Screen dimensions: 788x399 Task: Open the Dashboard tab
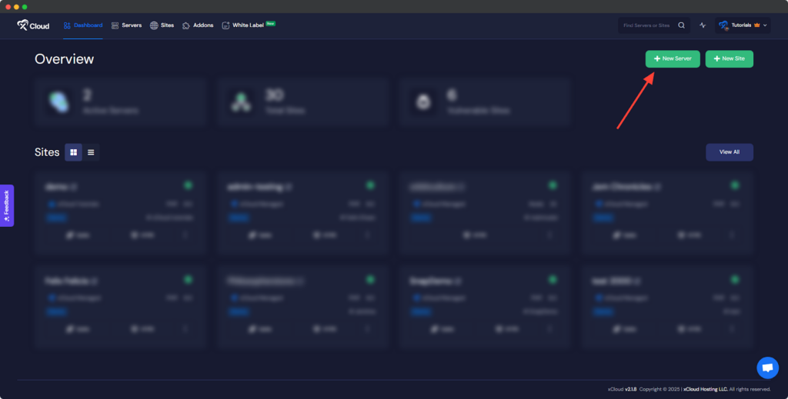(x=83, y=25)
